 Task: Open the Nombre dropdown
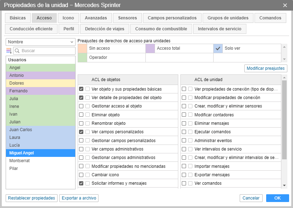(x=41, y=42)
